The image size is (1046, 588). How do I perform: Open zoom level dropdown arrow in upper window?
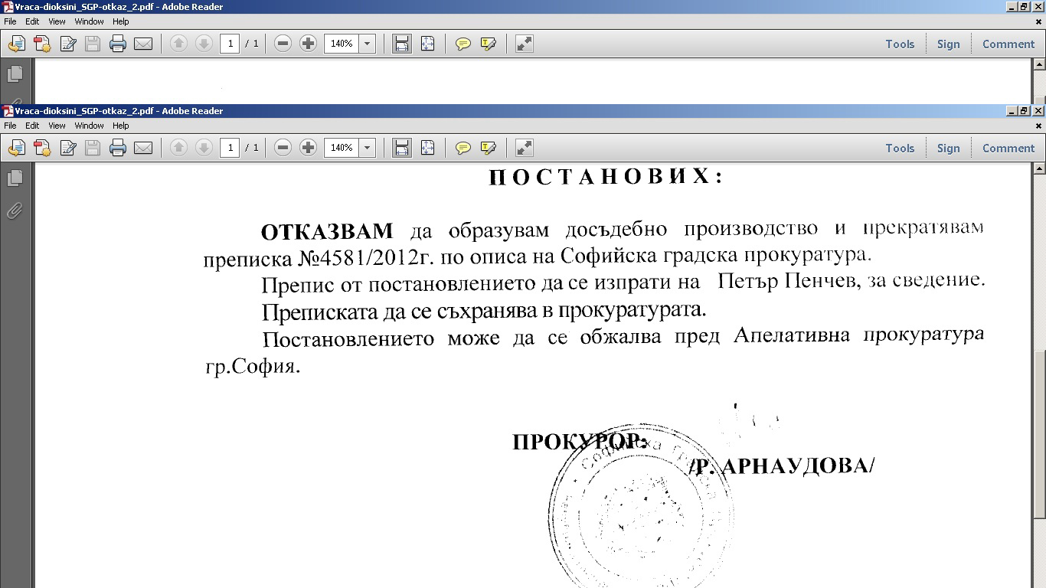(x=367, y=44)
